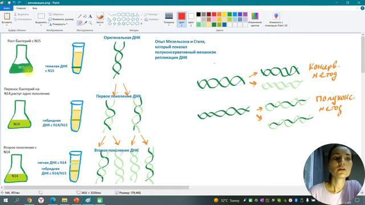Select the Color picker eyedropper tool
Image resolution: width=365 pixels, height=205 pixels.
click(x=85, y=23)
